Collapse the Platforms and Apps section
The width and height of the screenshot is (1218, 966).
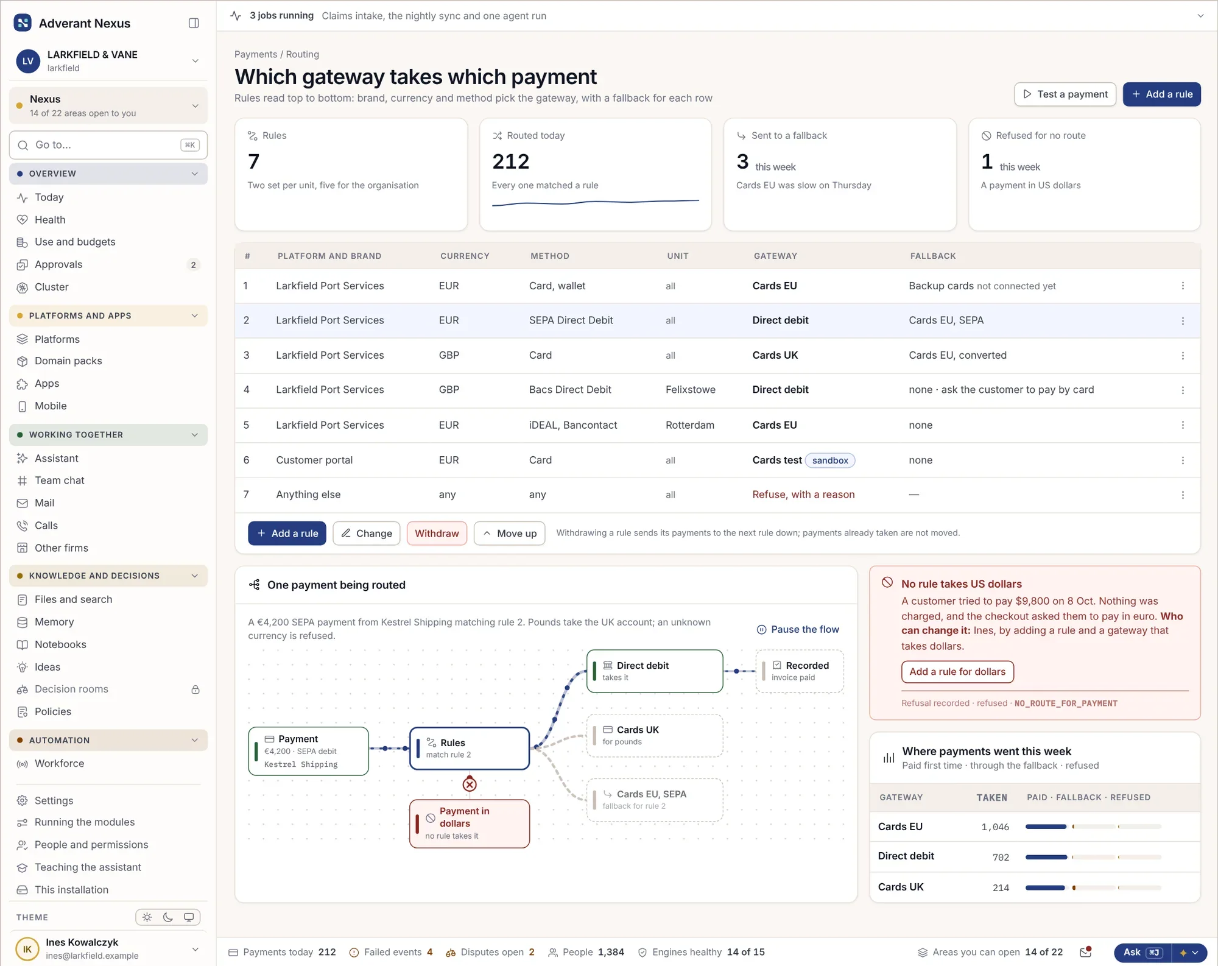[108, 316]
